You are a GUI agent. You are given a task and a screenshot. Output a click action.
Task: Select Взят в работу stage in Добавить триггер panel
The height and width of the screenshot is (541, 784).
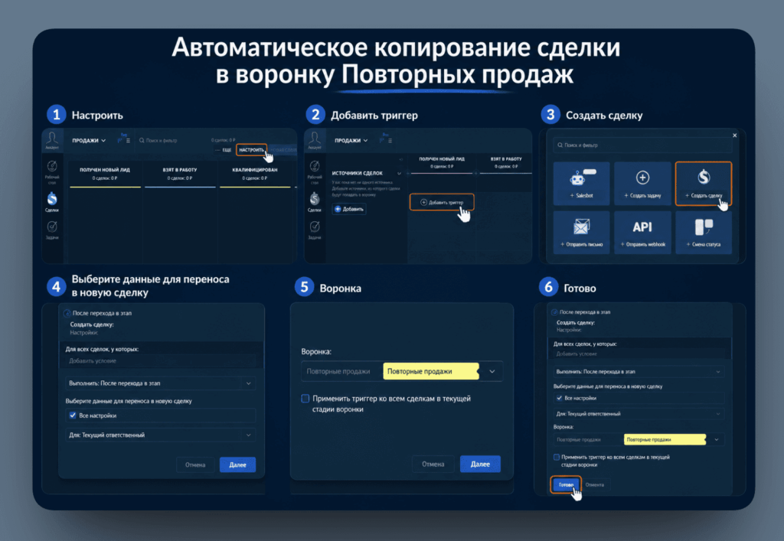pos(506,163)
